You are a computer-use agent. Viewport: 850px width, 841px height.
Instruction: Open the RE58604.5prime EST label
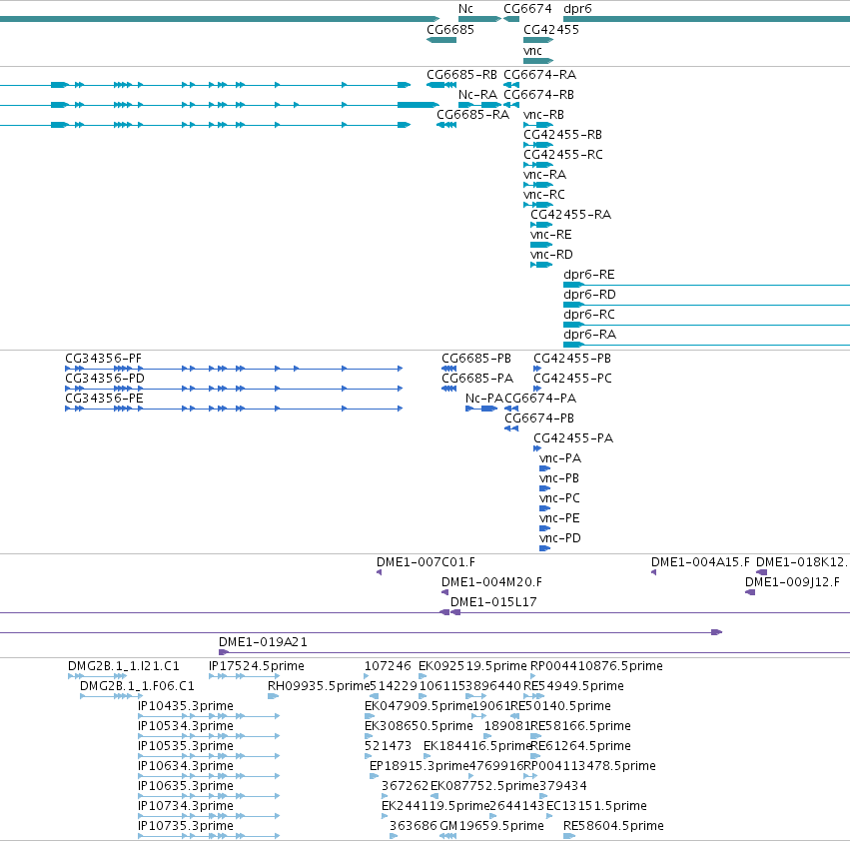[613, 826]
